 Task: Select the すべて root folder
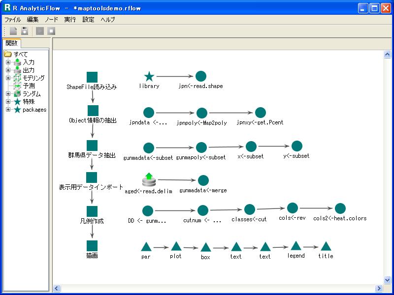point(21,55)
